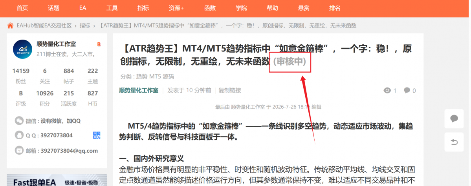471x186 pixels.
Task: Go to 函数 section
Action: coord(210,8)
